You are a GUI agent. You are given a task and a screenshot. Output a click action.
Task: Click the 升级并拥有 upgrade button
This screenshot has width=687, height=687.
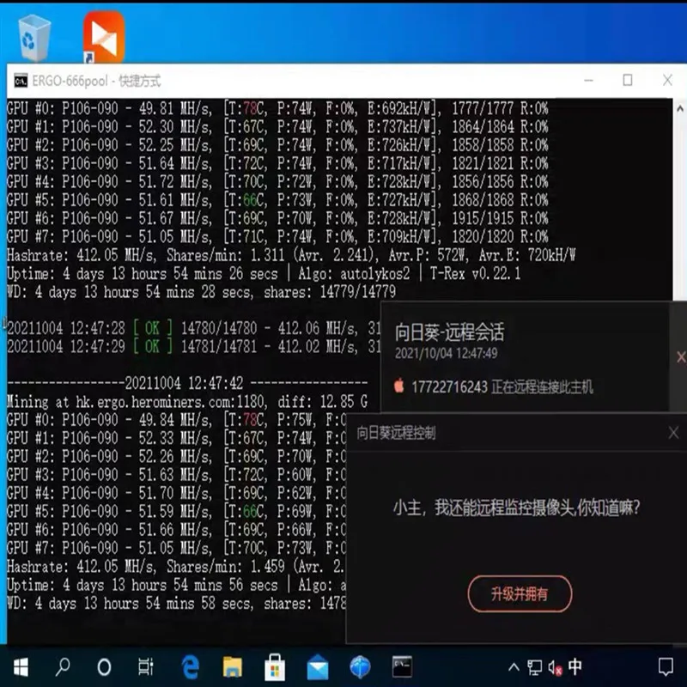coord(519,593)
